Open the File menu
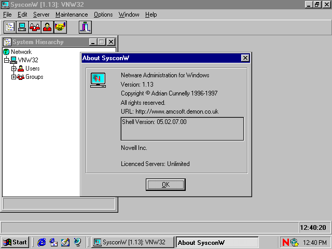This screenshot has width=332, height=249. click(7, 15)
